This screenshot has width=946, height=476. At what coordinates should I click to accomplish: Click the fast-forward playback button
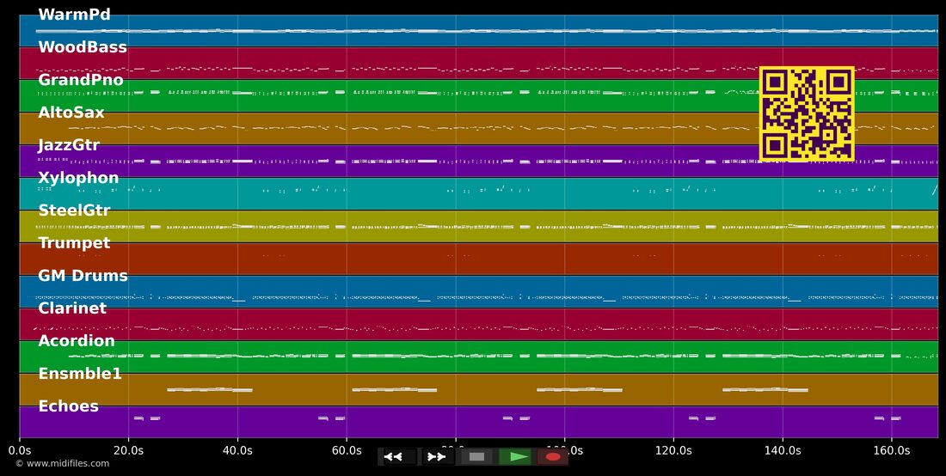pos(438,457)
